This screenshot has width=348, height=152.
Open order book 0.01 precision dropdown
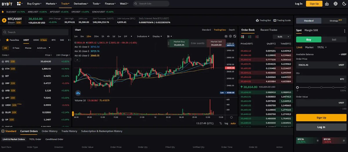pos(282,37)
